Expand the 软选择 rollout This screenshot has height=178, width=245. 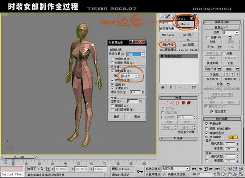pyautogui.click(x=178, y=138)
